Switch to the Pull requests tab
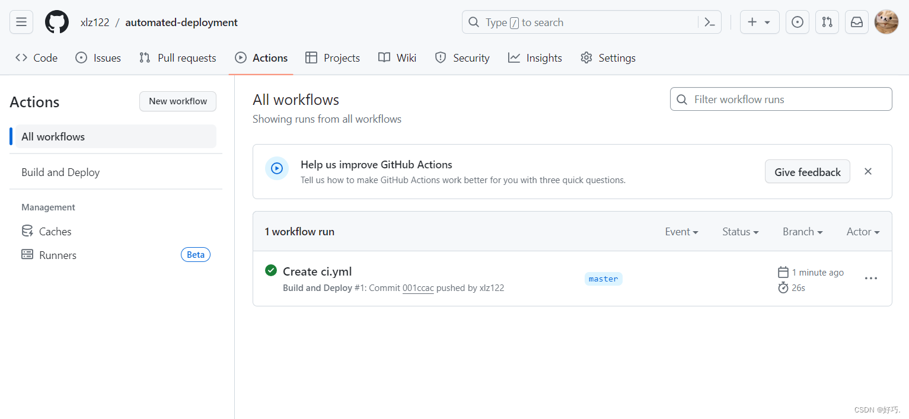The width and height of the screenshot is (909, 419). pos(177,58)
